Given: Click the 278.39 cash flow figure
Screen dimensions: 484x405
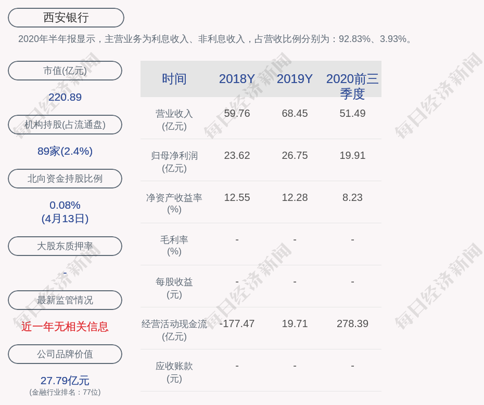Looking at the screenshot, I should pyautogui.click(x=352, y=323).
